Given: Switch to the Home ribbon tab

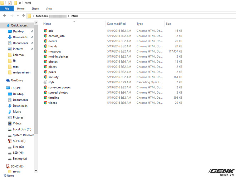Looking at the screenshot, I should pos(21,9).
